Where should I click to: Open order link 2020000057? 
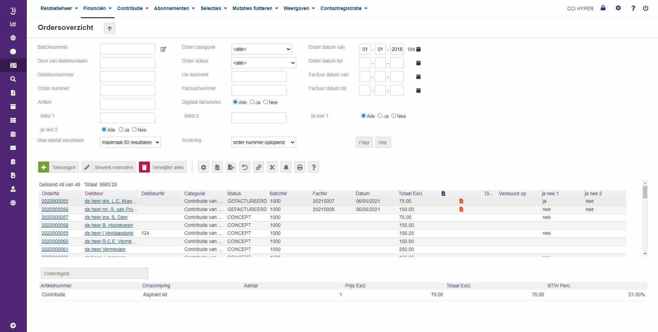[x=55, y=217]
